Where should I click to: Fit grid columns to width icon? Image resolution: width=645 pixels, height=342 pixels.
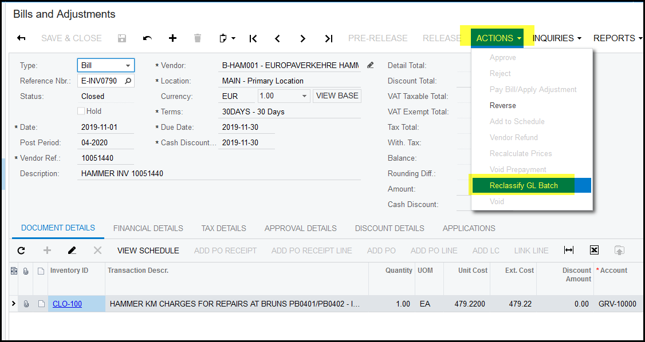(569, 250)
